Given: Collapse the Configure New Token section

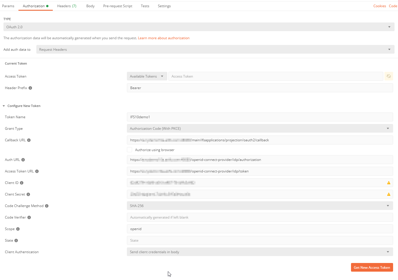Looking at the screenshot, I should pyautogui.click(x=4, y=106).
